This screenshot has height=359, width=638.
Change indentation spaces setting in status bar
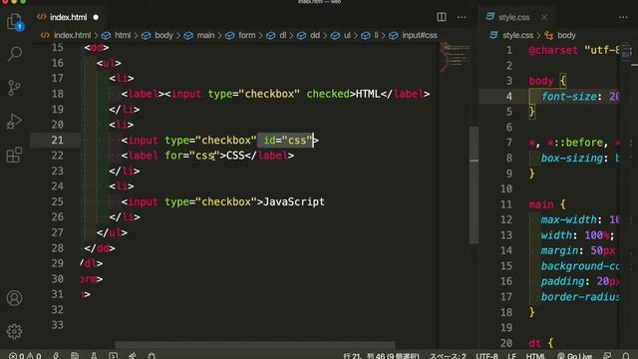[x=448, y=356]
